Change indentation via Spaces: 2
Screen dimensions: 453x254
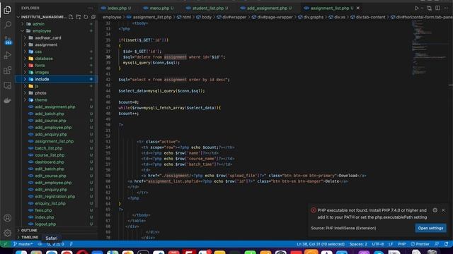358,244
